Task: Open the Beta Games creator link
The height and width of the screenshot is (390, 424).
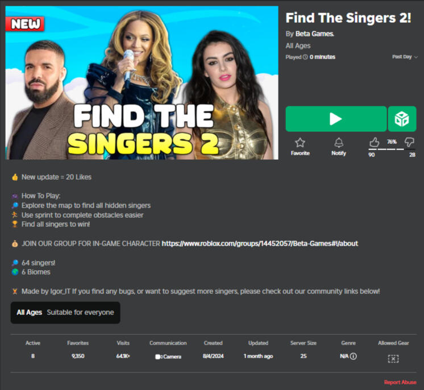Action: [x=315, y=34]
